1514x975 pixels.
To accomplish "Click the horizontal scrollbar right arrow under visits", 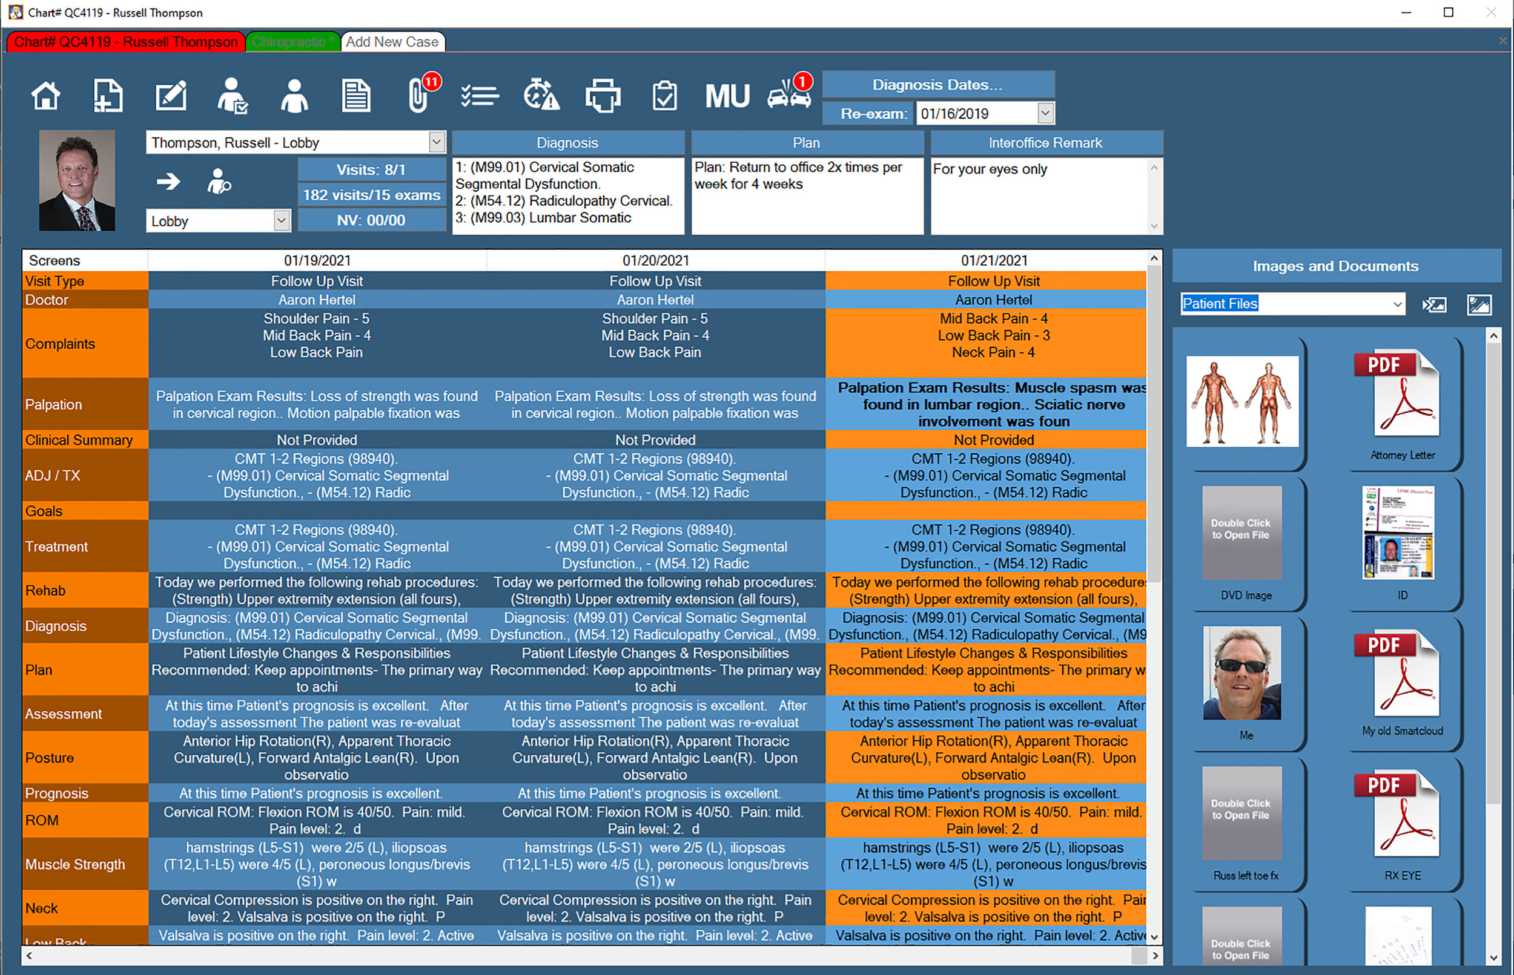I will pyautogui.click(x=1155, y=956).
